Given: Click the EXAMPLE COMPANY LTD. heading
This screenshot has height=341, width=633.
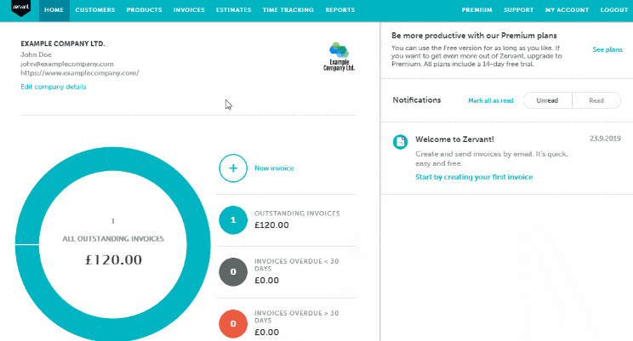Looking at the screenshot, I should tap(63, 43).
